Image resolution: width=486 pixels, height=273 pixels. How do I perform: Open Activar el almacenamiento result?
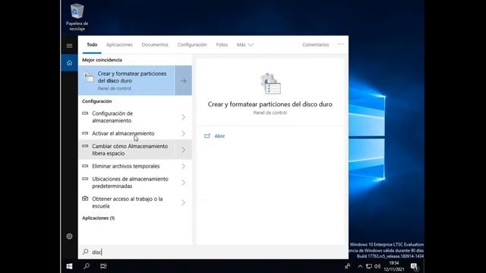[x=127, y=133]
